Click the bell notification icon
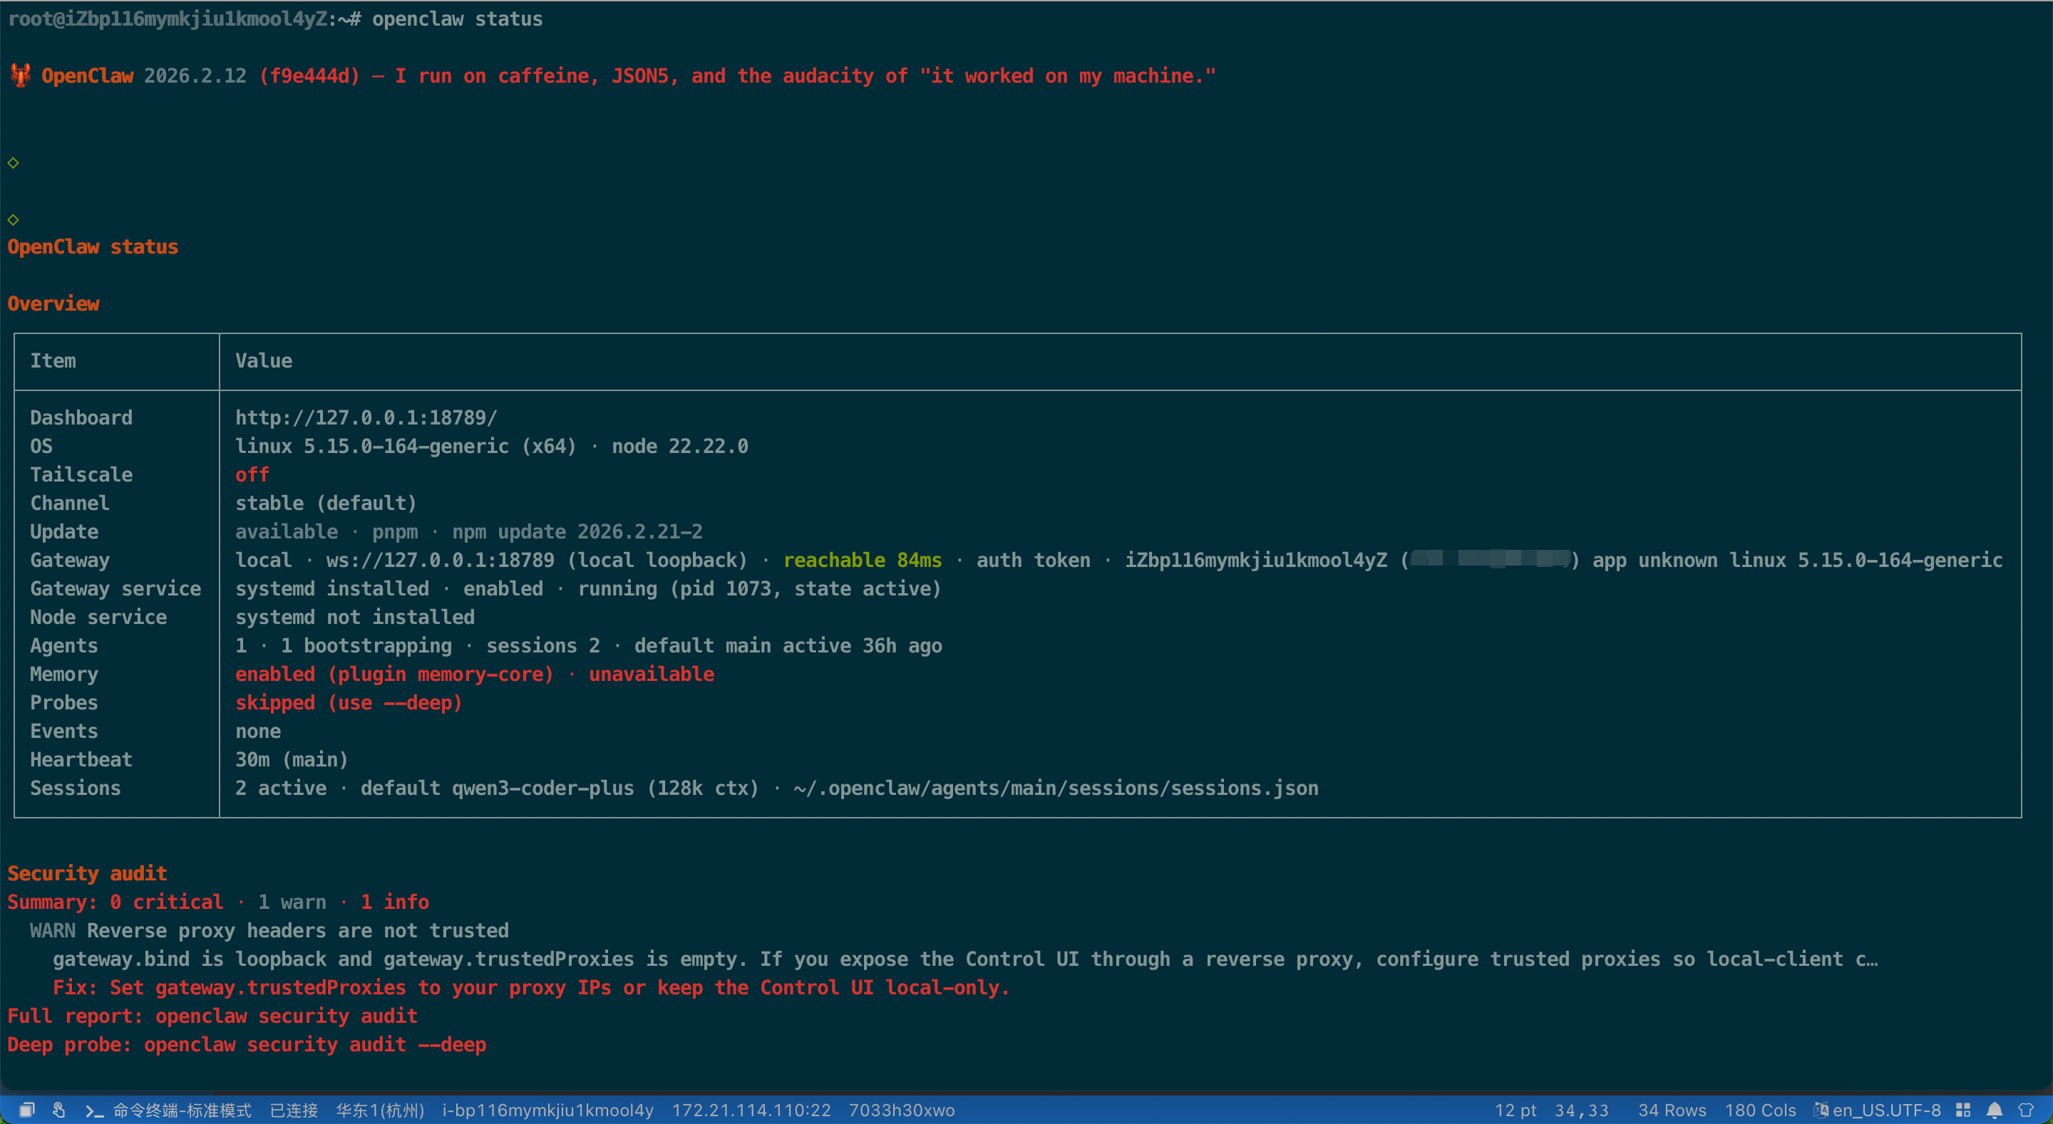The image size is (2053, 1124). 1995,1110
